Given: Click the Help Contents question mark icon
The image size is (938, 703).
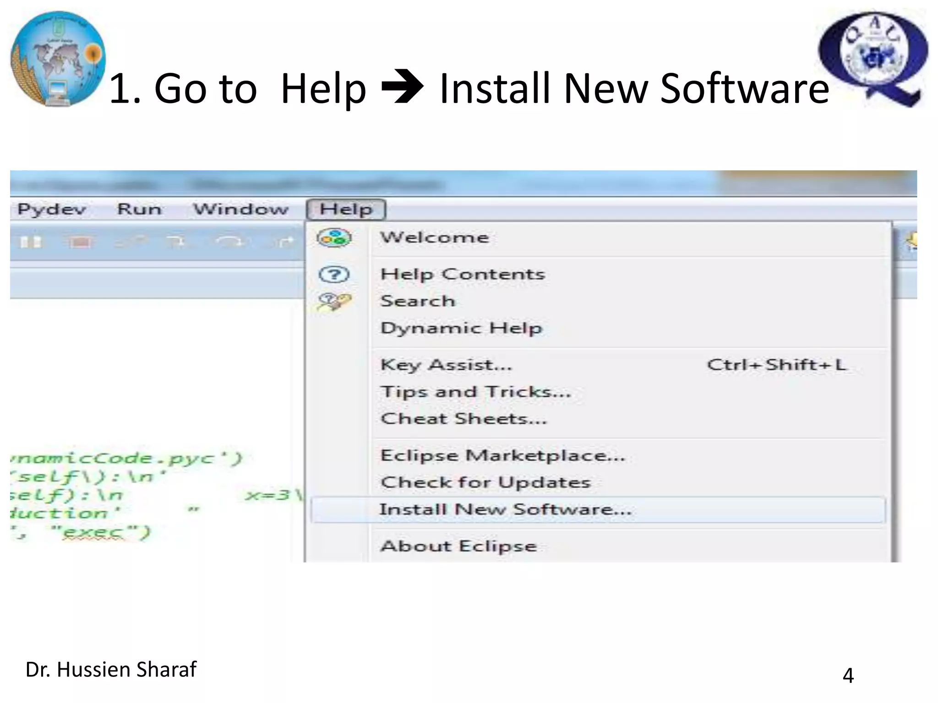Looking at the screenshot, I should (334, 275).
